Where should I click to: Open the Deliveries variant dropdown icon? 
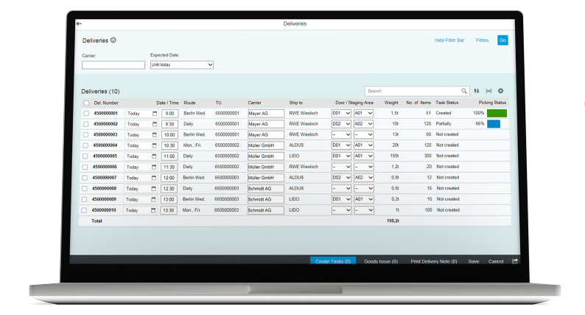[x=113, y=40]
